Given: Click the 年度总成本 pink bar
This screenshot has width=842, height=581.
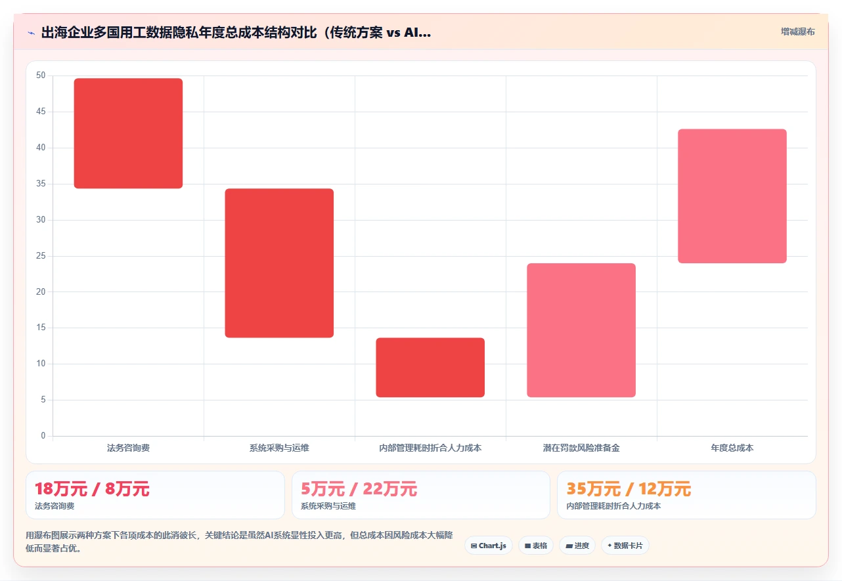Looking at the screenshot, I should (x=732, y=196).
